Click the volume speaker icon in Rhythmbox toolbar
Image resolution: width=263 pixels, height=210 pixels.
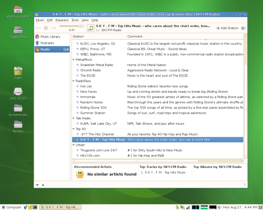point(243,28)
